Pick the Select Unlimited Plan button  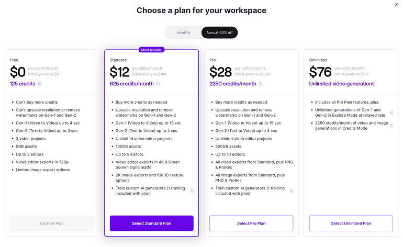[x=351, y=223]
